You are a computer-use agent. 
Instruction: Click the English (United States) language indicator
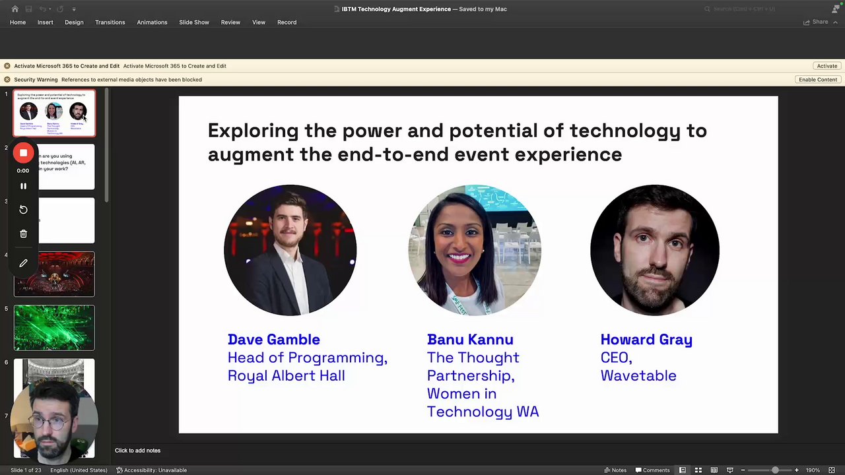pyautogui.click(x=79, y=470)
